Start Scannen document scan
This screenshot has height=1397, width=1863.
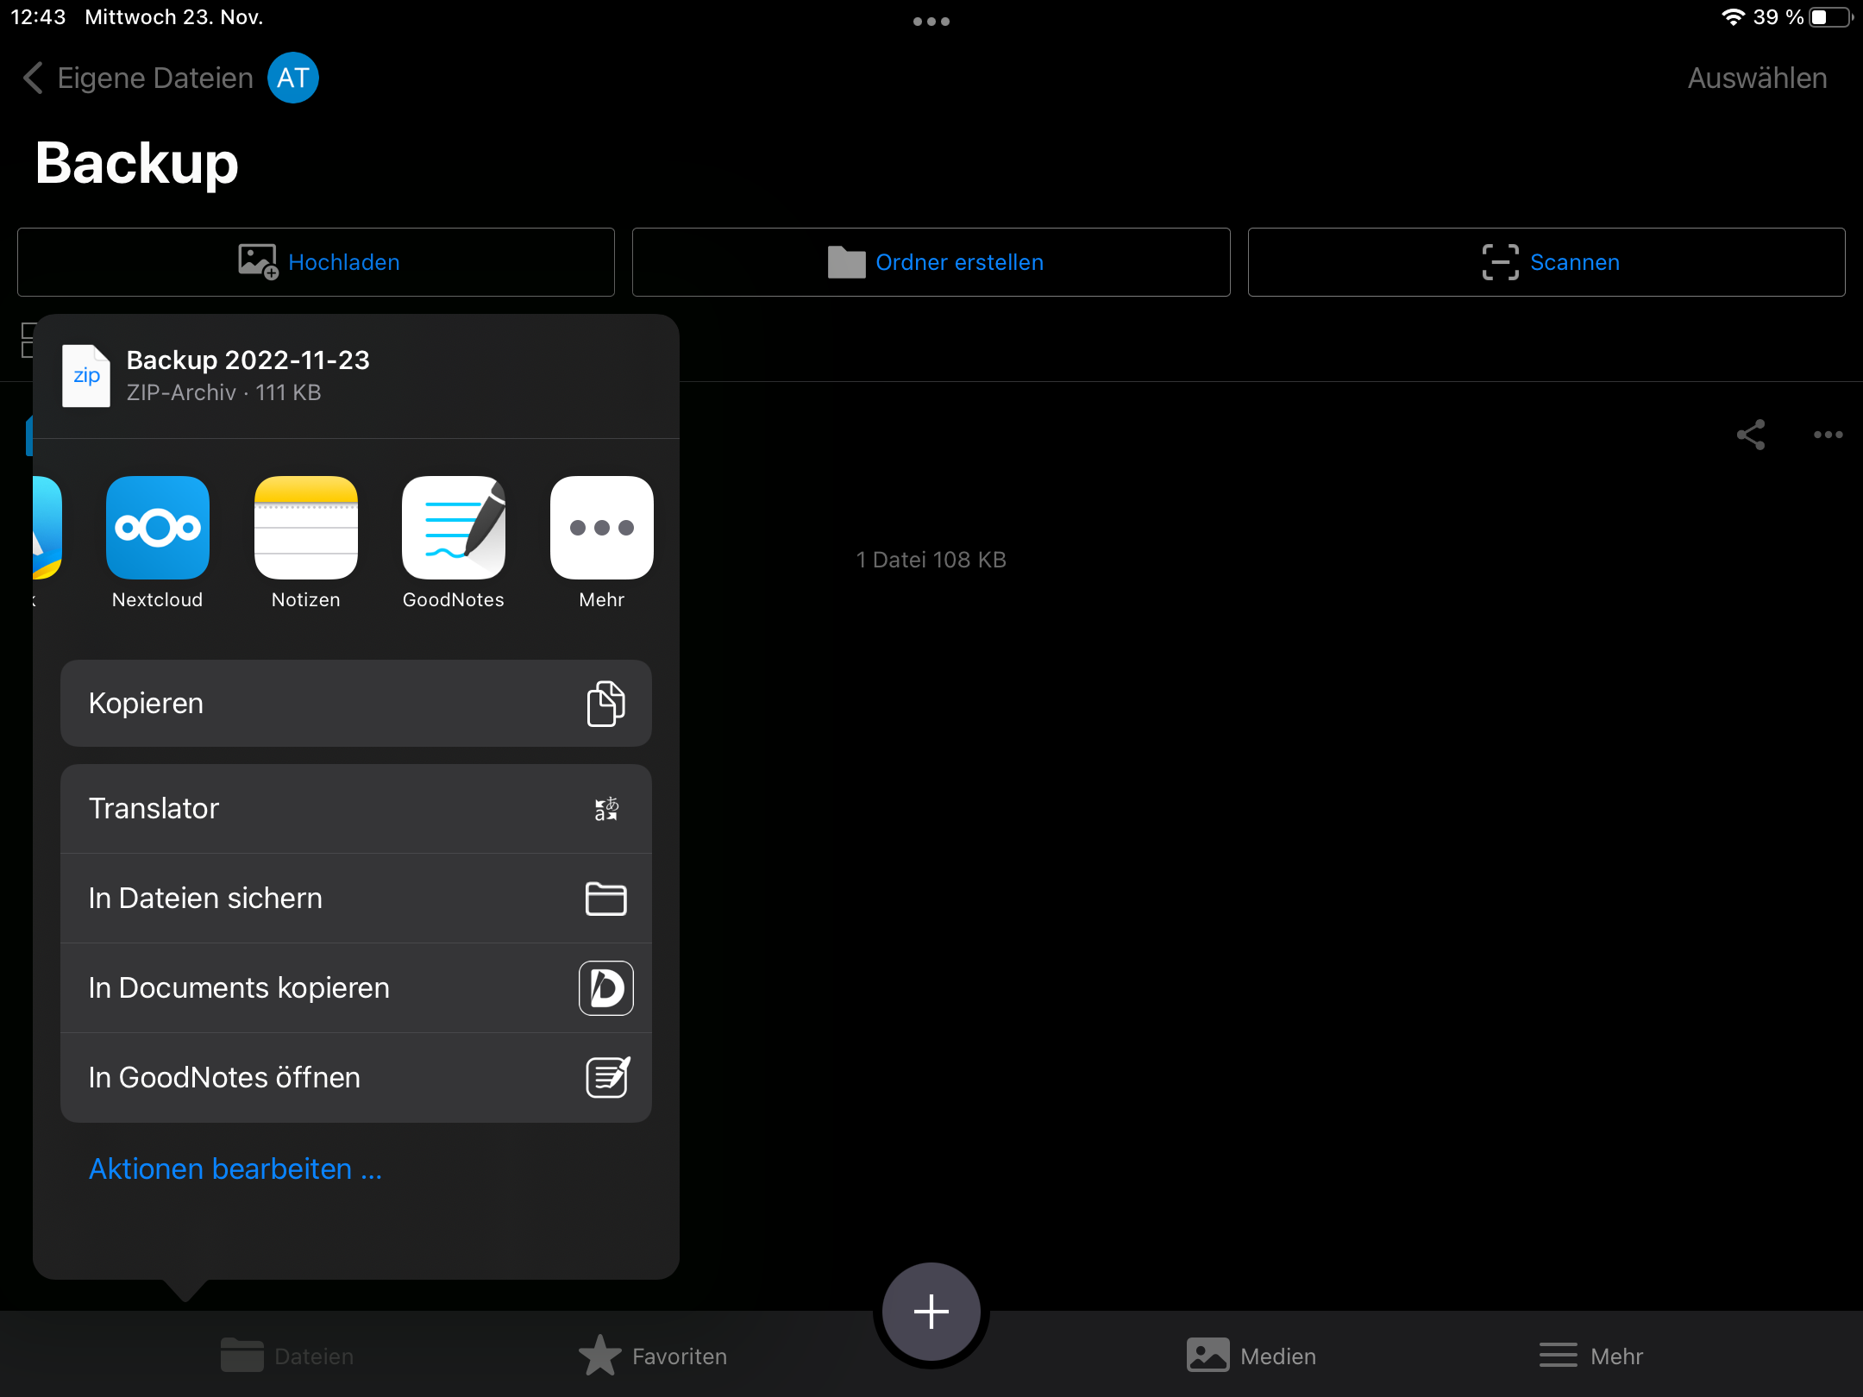[x=1546, y=262]
